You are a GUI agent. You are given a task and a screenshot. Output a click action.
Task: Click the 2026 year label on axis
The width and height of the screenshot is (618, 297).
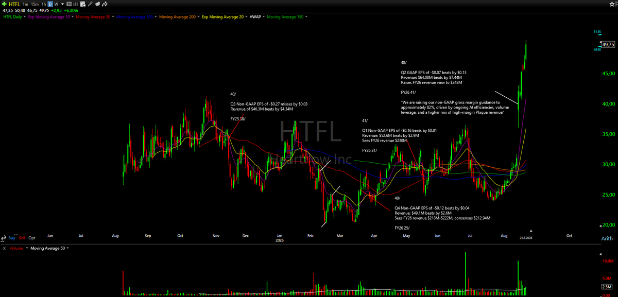(x=280, y=240)
